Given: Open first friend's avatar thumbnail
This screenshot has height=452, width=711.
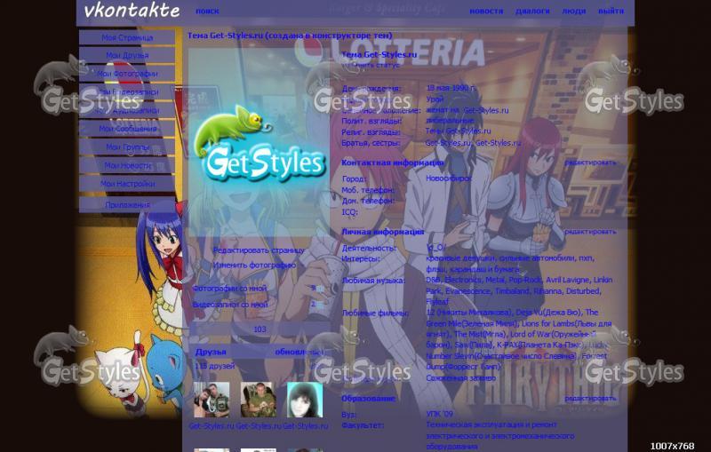Looking at the screenshot, I should point(212,400).
